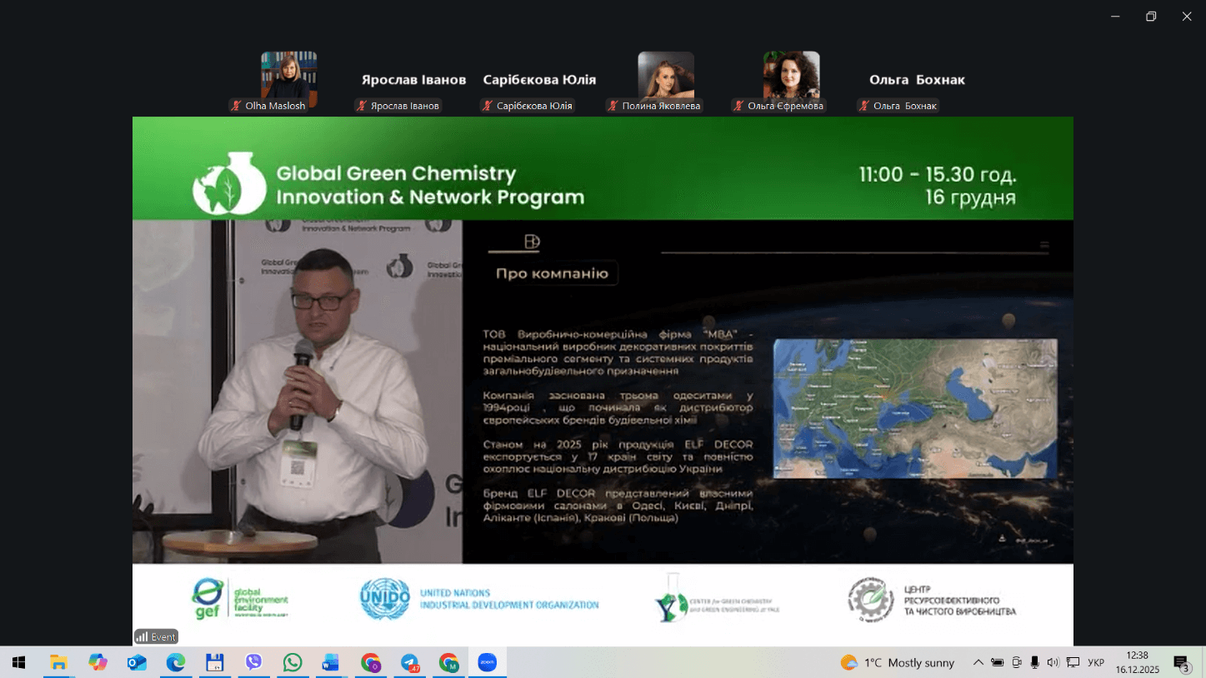Click the volume speaker icon in system tray
This screenshot has height=678, width=1206.
[x=1053, y=663]
